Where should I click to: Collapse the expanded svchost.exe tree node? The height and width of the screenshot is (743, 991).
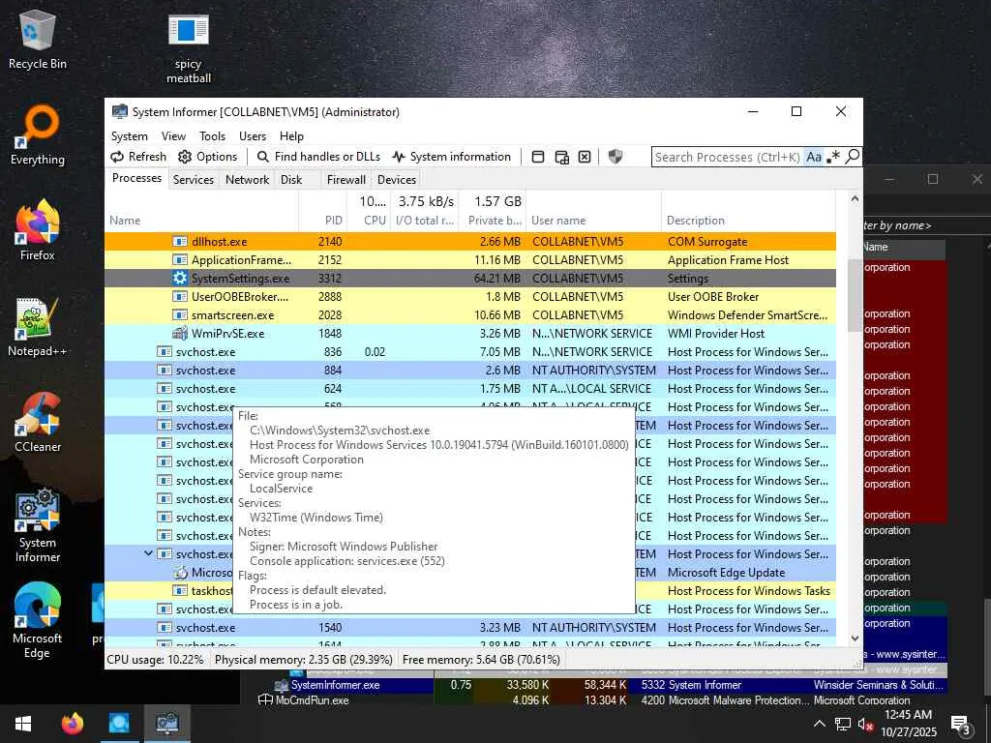[x=148, y=553]
